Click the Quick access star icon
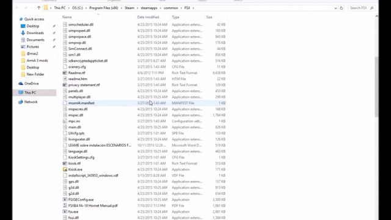Viewport: 391px width, 220px height. coord(21,19)
